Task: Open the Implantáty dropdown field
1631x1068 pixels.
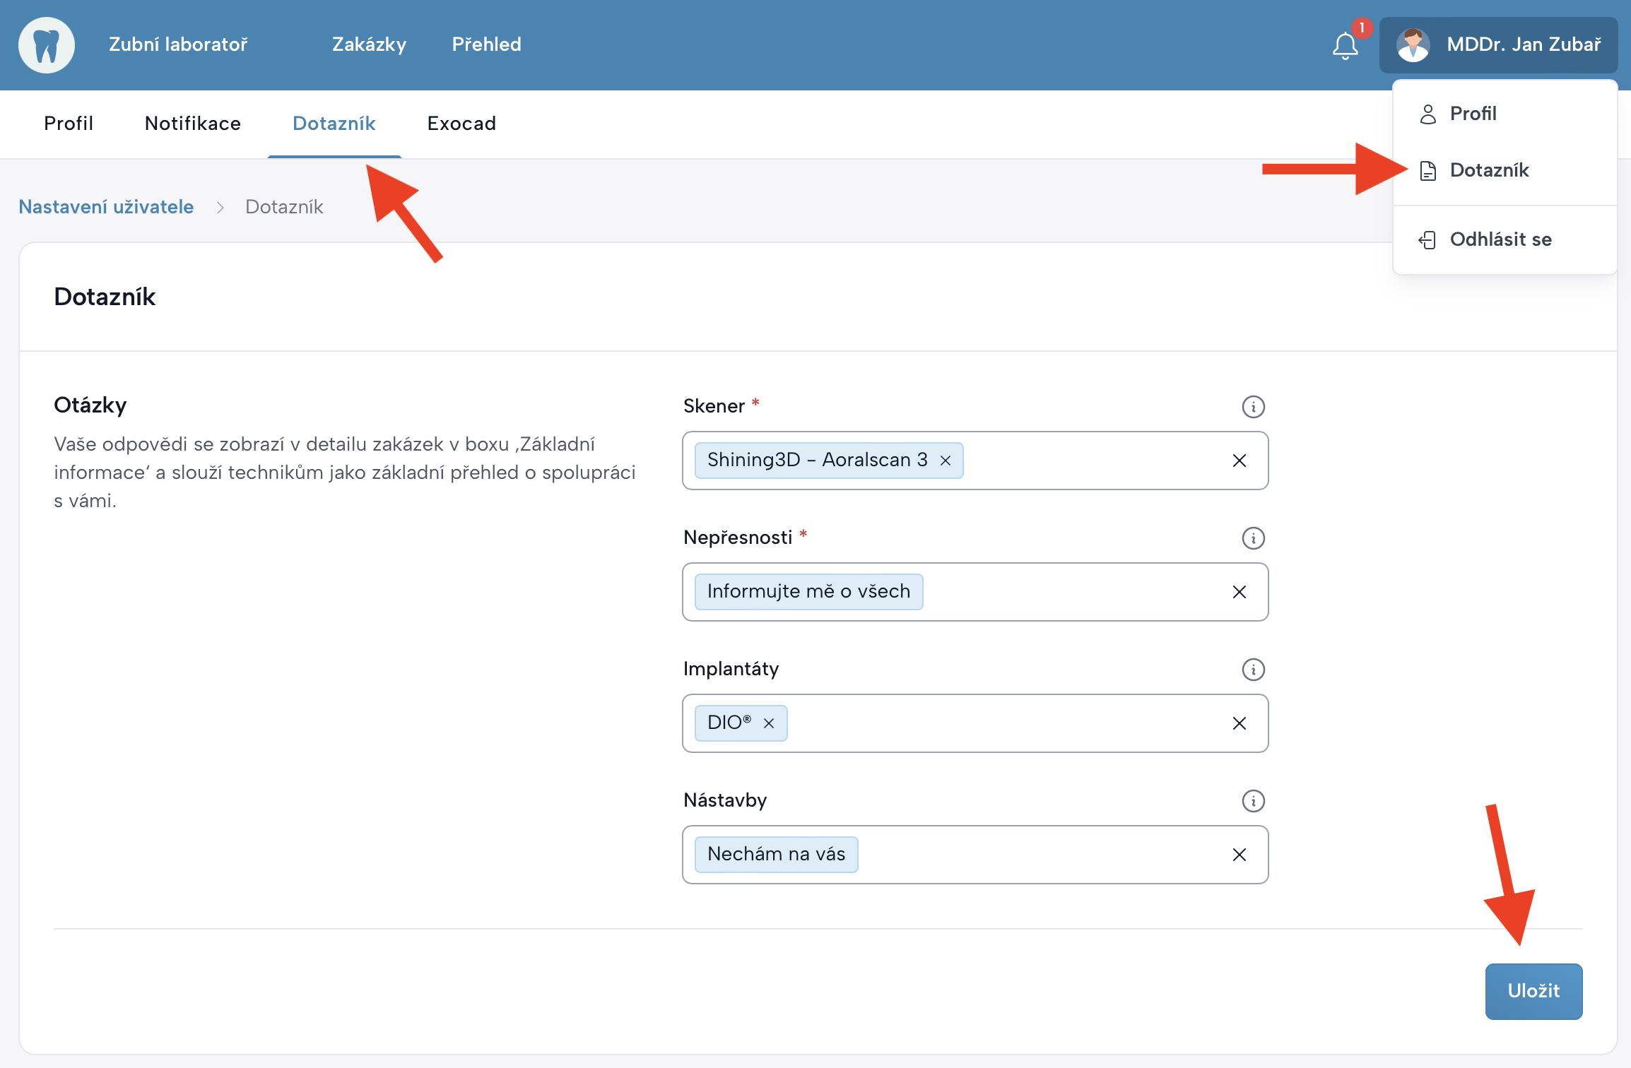Action: tap(1003, 723)
